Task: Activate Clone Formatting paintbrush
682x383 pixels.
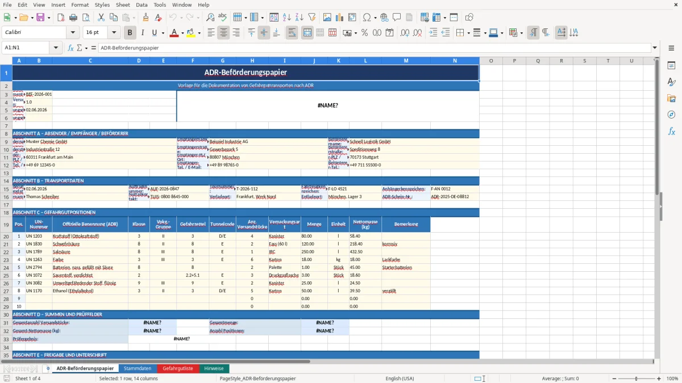Action: point(145,18)
